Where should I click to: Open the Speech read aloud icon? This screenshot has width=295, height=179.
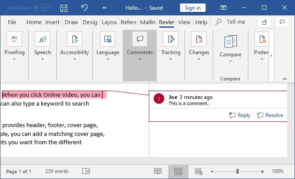43,39
